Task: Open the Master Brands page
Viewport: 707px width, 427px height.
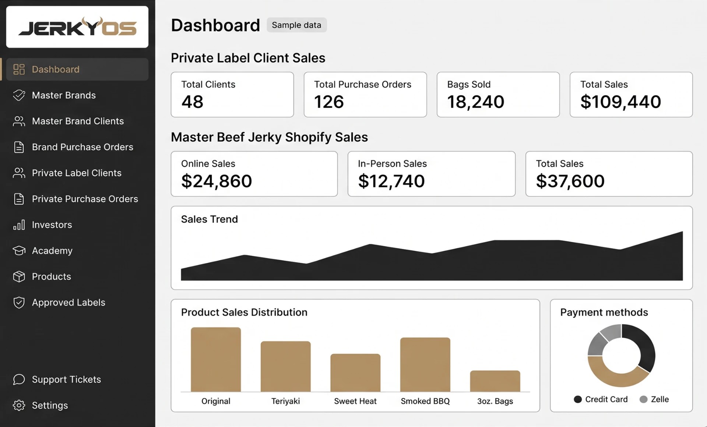Action: click(x=77, y=95)
